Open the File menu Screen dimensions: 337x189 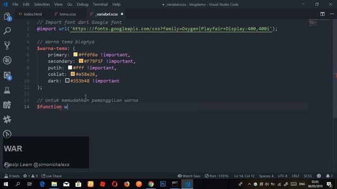[x=15, y=4]
